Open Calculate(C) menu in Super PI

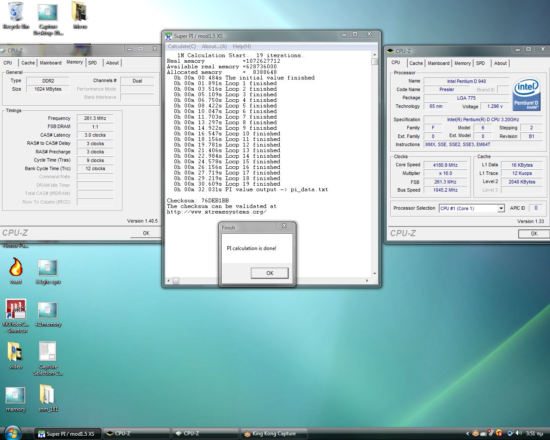point(182,46)
